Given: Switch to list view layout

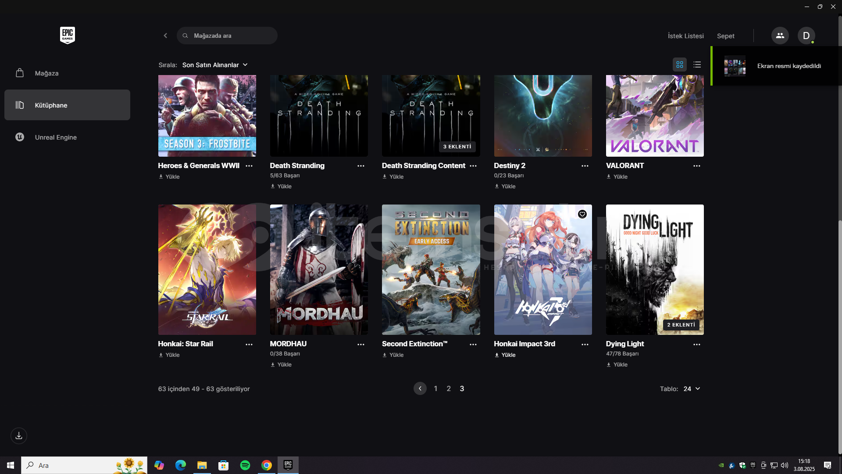Looking at the screenshot, I should (697, 65).
